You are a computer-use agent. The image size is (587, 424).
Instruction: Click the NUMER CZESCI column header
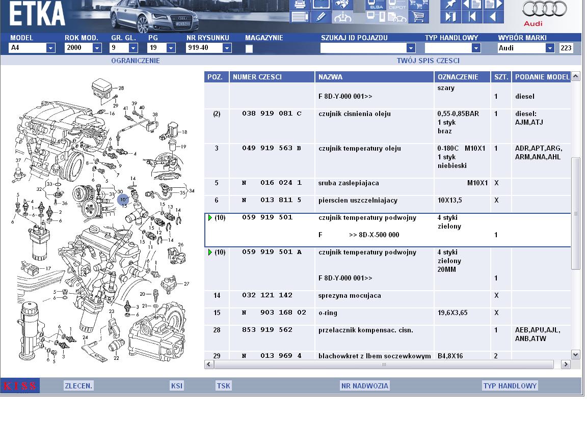coord(272,77)
